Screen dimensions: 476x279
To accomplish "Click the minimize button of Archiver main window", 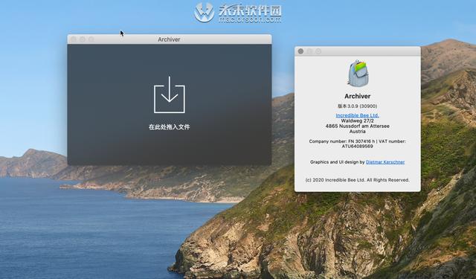I will pos(83,39).
